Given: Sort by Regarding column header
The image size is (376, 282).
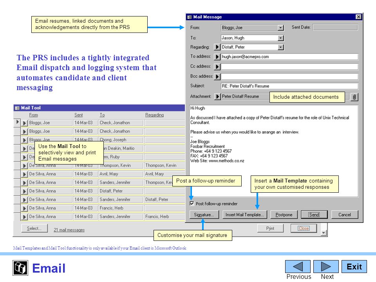Looking at the screenshot, I should 154,115.
